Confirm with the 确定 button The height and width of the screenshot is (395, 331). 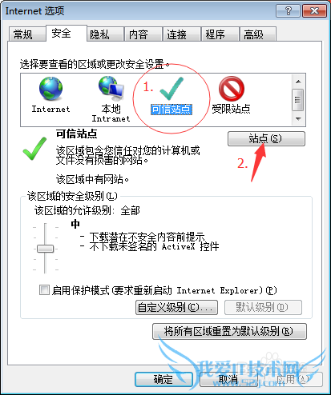[x=163, y=379]
